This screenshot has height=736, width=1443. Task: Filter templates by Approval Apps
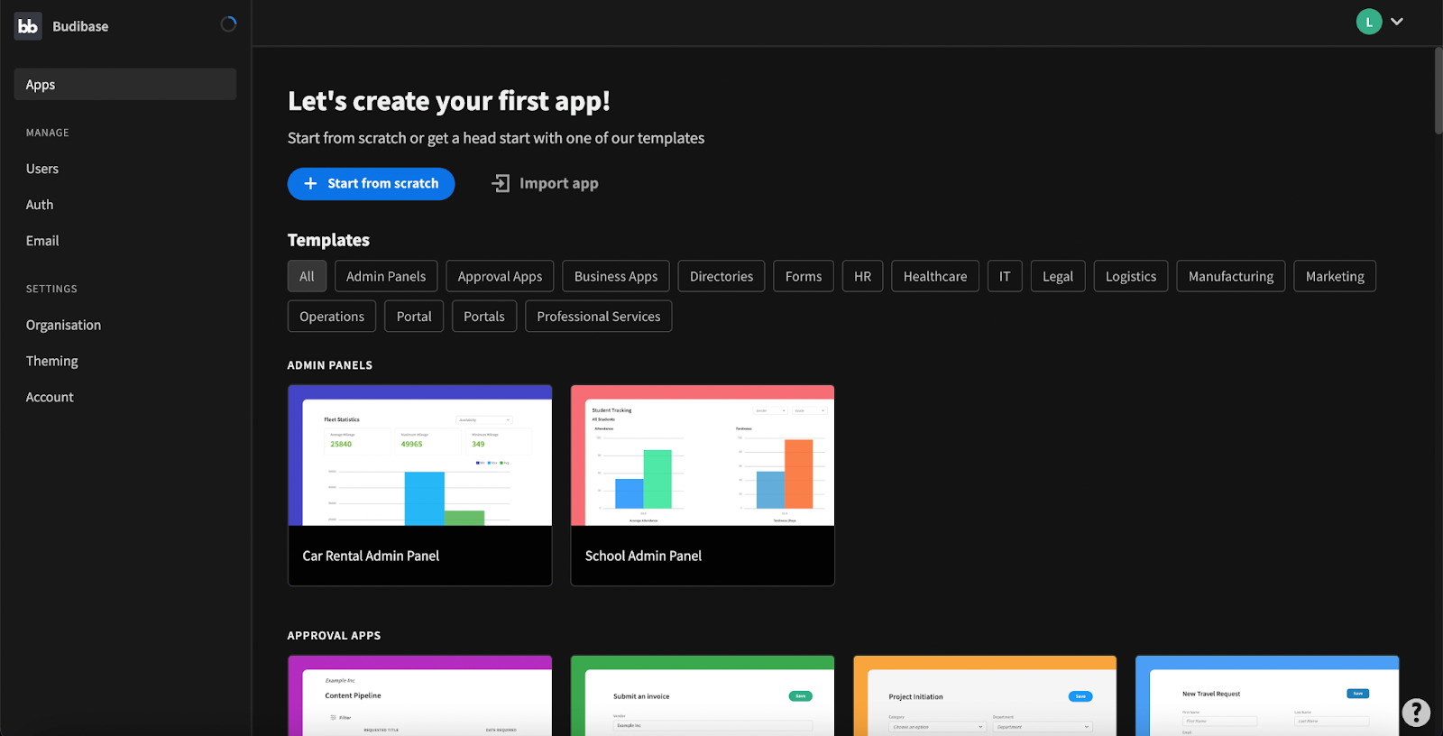click(500, 277)
